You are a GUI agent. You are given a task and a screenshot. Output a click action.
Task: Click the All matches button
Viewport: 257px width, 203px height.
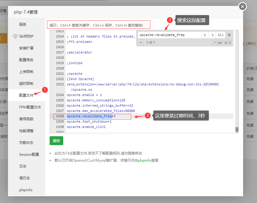click(x=221, y=35)
